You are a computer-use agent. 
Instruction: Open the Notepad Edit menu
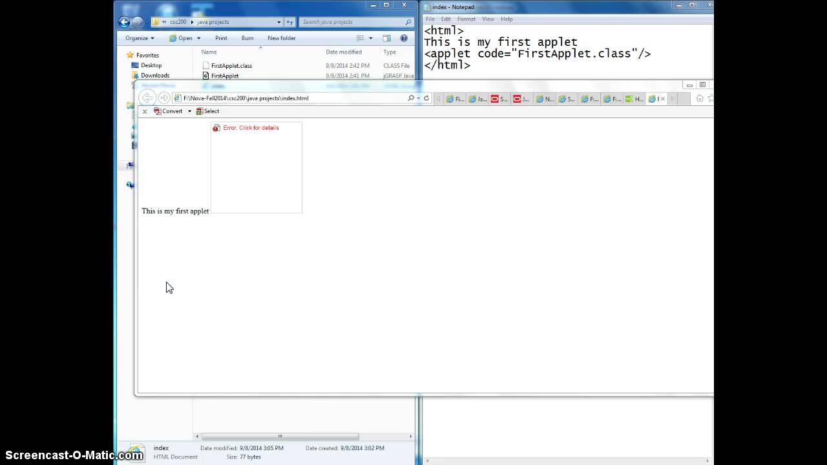(x=446, y=19)
